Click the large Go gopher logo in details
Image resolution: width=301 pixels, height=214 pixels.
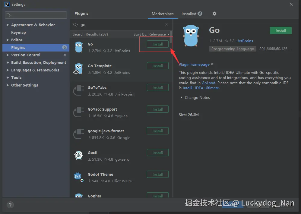pyautogui.click(x=191, y=36)
